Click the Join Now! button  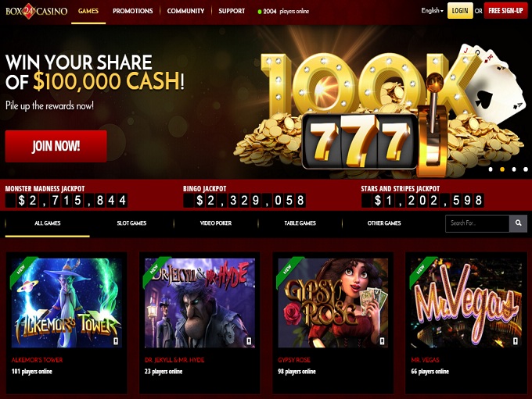tap(56, 146)
